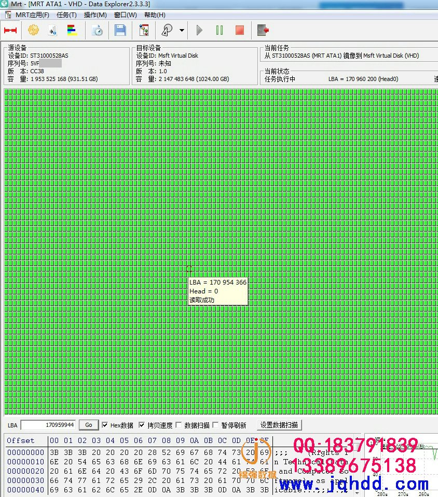This screenshot has height=497, width=438.
Task: Click the highlighted sector block above tooltip
Action: point(189,269)
